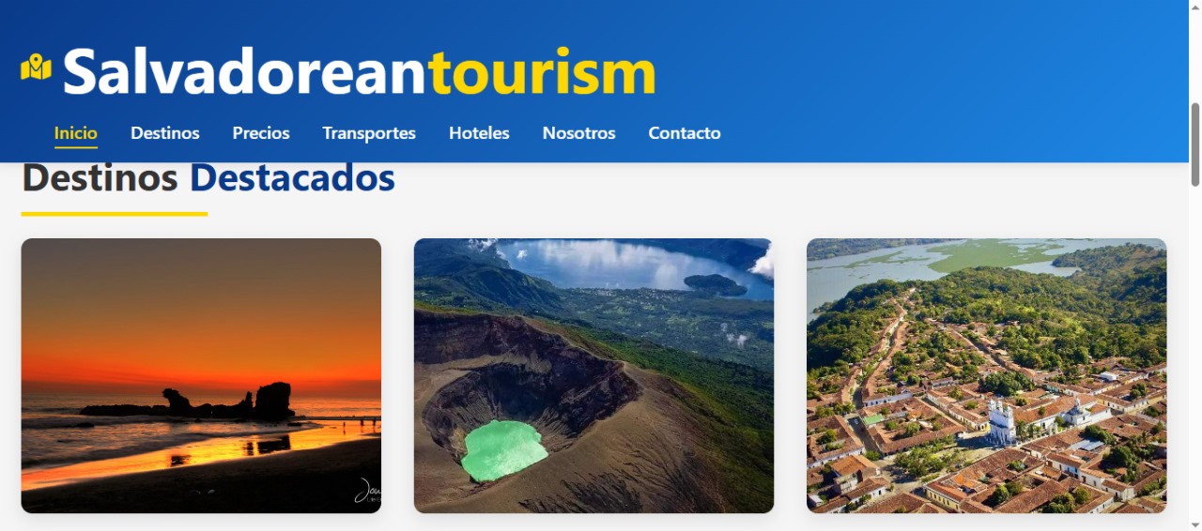Navigate to Hoteles section
This screenshot has width=1202, height=531.
[479, 133]
